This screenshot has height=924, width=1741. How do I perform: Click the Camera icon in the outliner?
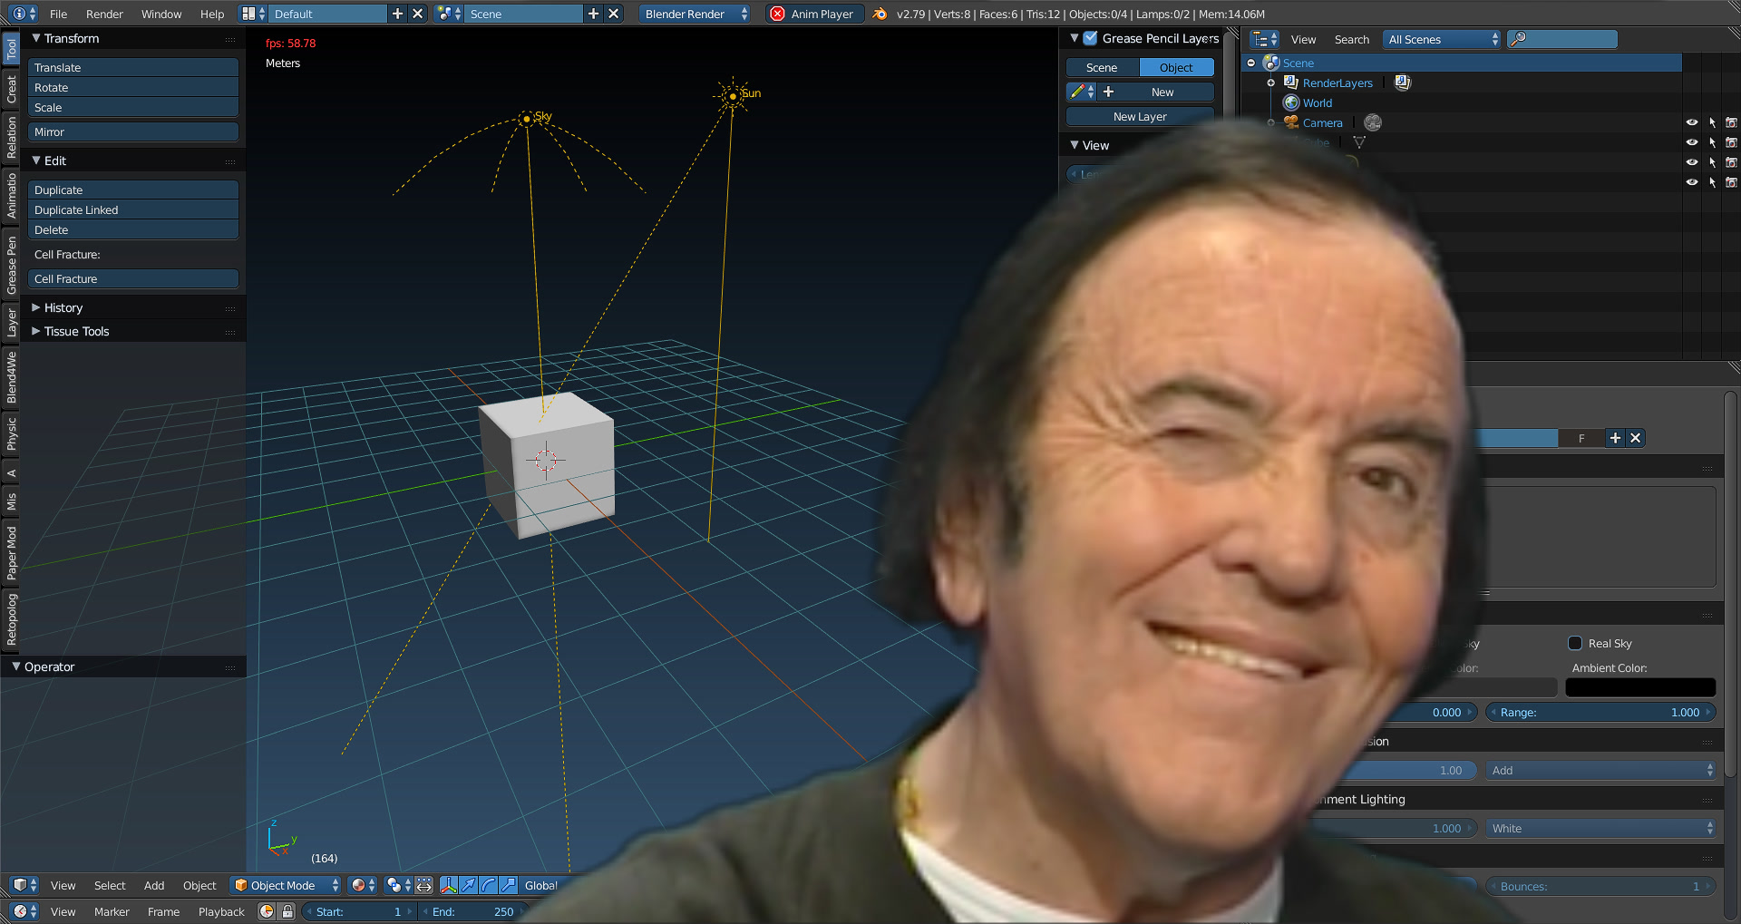pos(1291,122)
